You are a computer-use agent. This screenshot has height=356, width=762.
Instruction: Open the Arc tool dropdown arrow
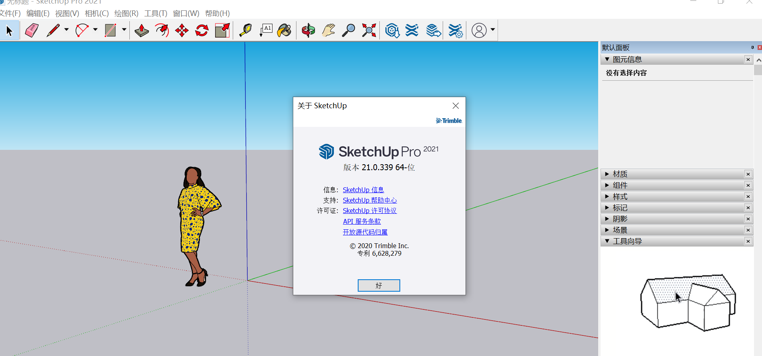pos(95,30)
